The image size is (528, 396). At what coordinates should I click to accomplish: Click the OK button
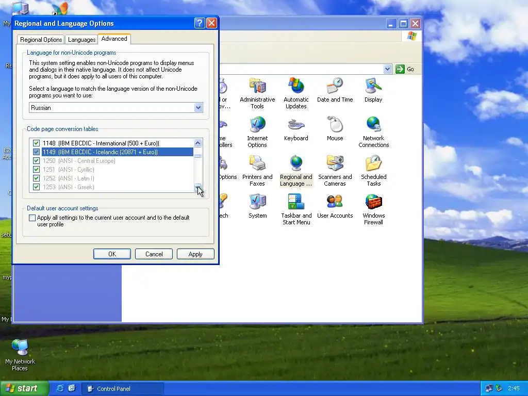pyautogui.click(x=112, y=254)
